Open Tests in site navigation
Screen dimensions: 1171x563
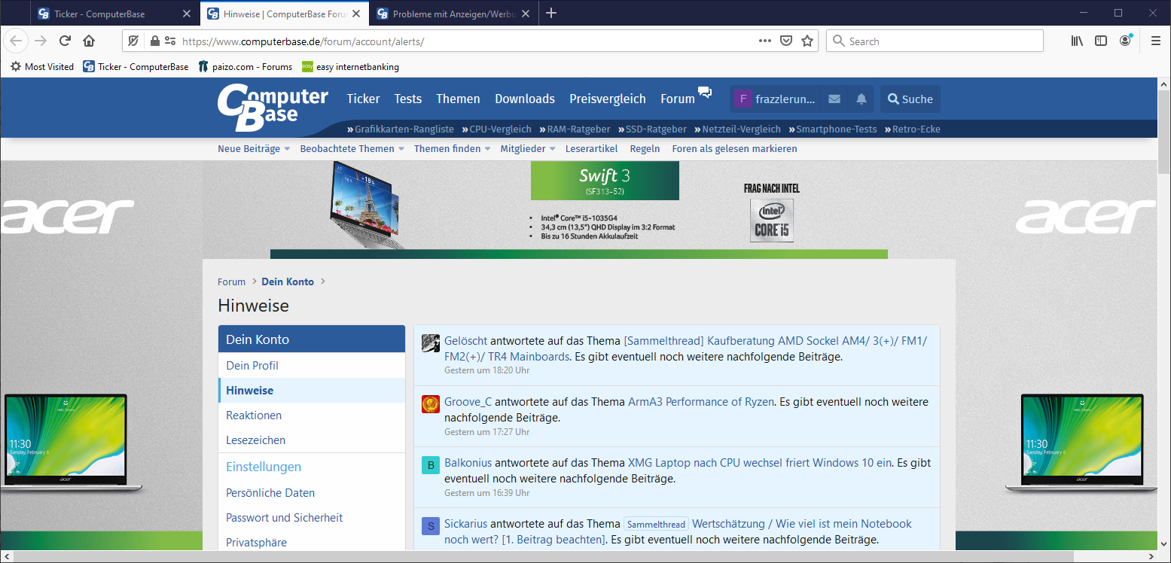click(408, 99)
